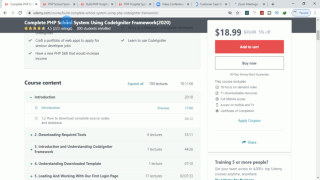Click '1.2 How to download complete source codes' lecture
This screenshot has height=180, width=320.
pos(75,120)
